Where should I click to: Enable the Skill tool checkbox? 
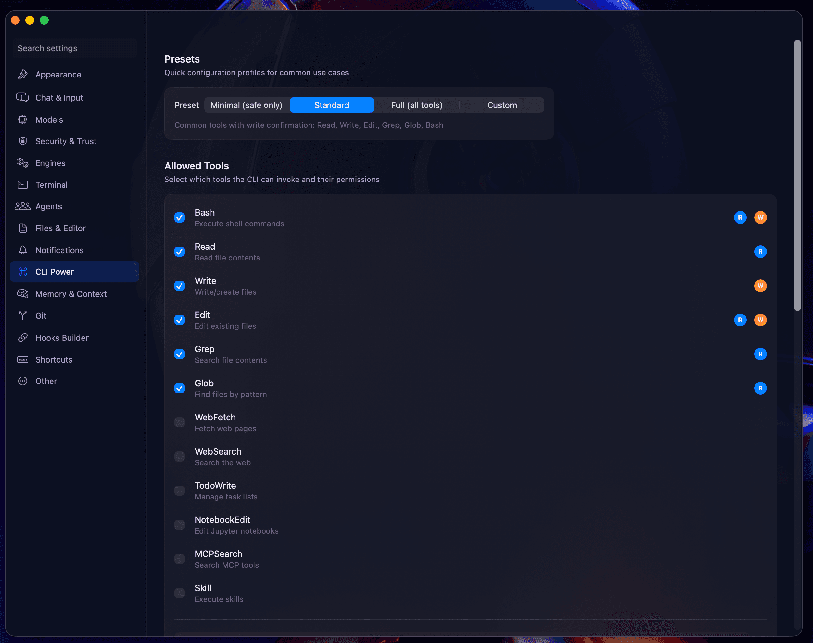[x=180, y=592]
